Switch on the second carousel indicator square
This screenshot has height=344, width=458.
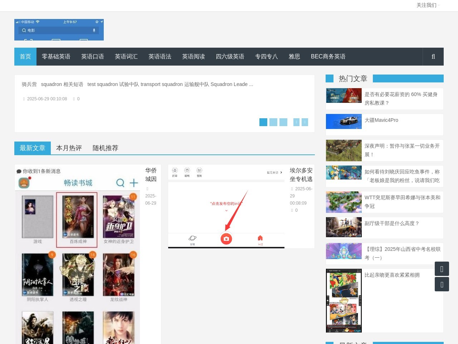[273, 122]
